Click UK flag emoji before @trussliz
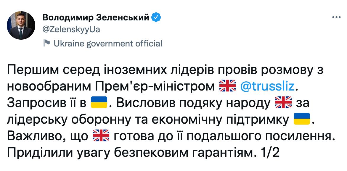The width and height of the screenshot is (347, 171). click(227, 86)
